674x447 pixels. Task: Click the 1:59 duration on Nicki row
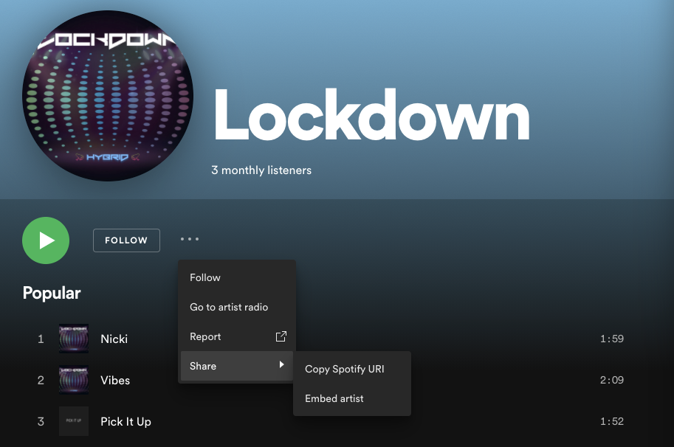[x=612, y=339]
